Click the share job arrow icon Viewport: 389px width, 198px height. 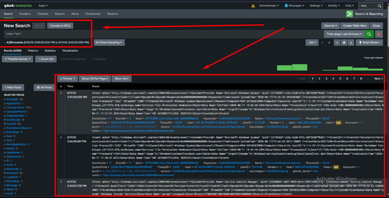click(x=337, y=42)
